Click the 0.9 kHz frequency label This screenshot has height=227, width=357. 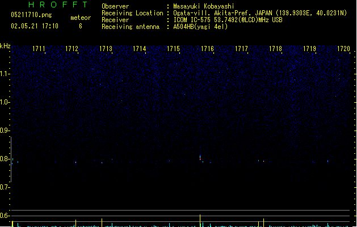click(5, 131)
